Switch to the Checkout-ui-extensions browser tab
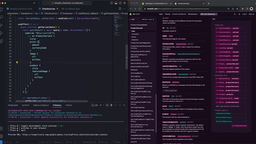This screenshot has height=144, width=256. tap(156, 4)
